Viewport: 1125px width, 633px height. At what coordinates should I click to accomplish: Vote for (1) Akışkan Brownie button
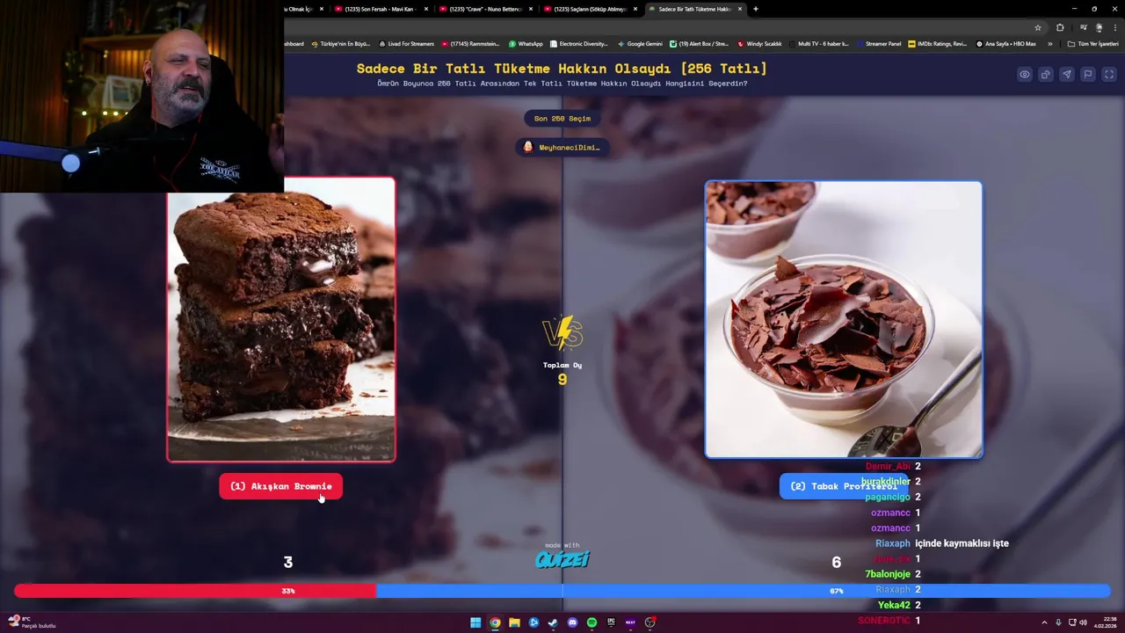tap(280, 486)
